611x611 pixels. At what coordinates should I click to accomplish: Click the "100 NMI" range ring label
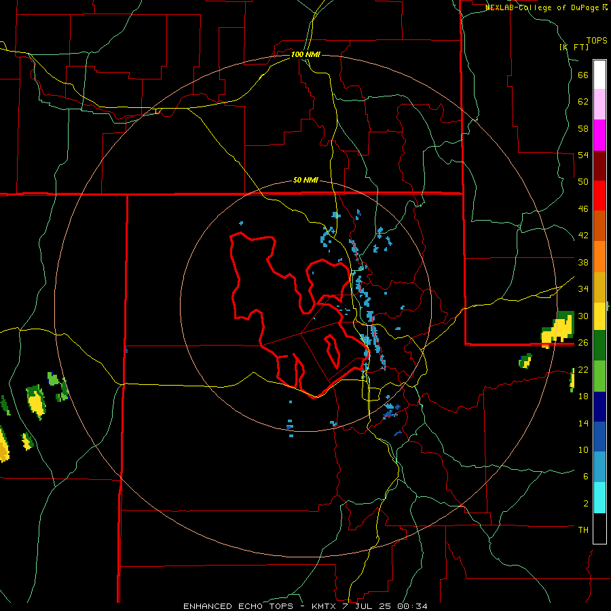tap(306, 54)
